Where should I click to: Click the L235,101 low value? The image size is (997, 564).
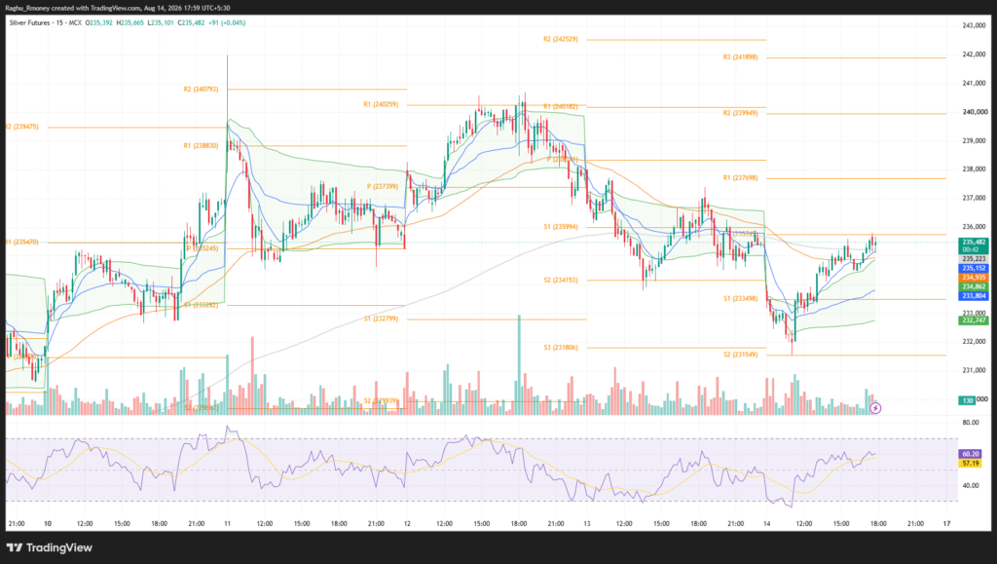tap(161, 22)
